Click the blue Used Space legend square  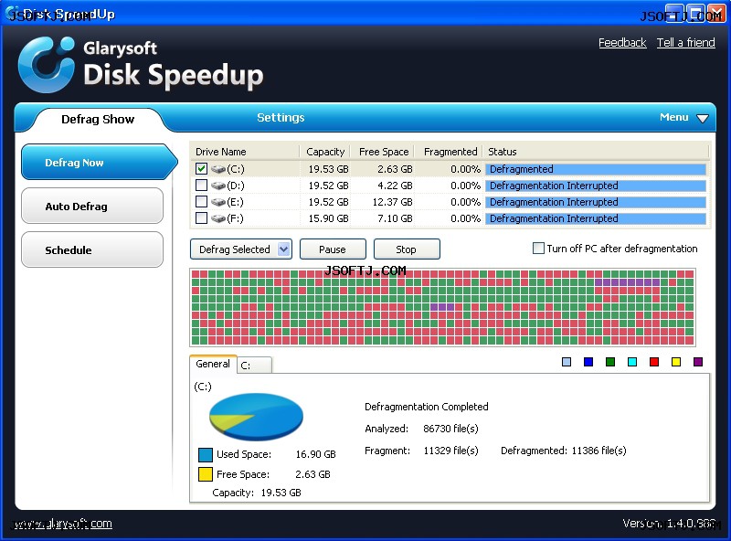(206, 454)
